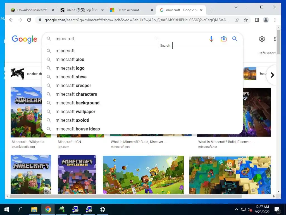The height and width of the screenshot is (215, 286).
Task: Open Minecraft - Wikipedia result link
Action: tap(28, 142)
